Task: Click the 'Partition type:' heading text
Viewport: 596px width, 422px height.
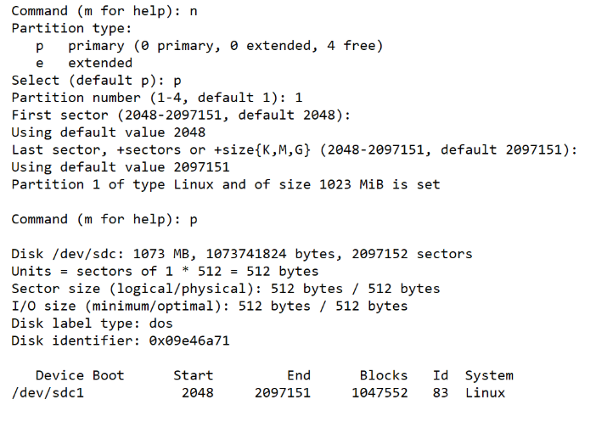Action: pyautogui.click(x=71, y=28)
